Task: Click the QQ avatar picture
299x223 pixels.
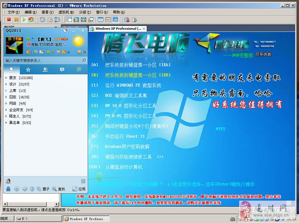Action: click(x=15, y=45)
